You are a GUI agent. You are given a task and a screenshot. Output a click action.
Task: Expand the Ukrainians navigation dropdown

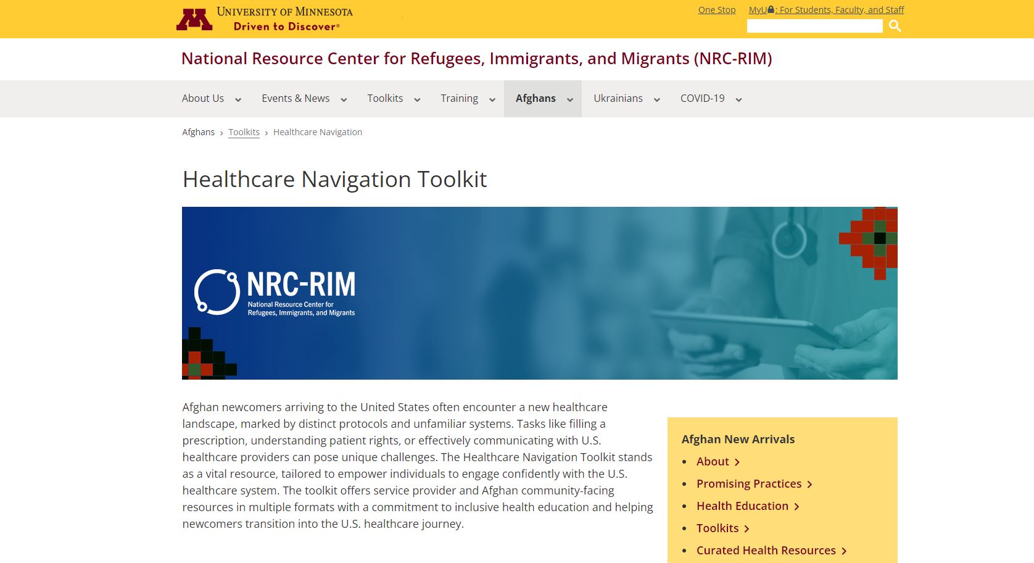pos(656,99)
